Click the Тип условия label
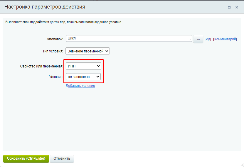 point(53,51)
